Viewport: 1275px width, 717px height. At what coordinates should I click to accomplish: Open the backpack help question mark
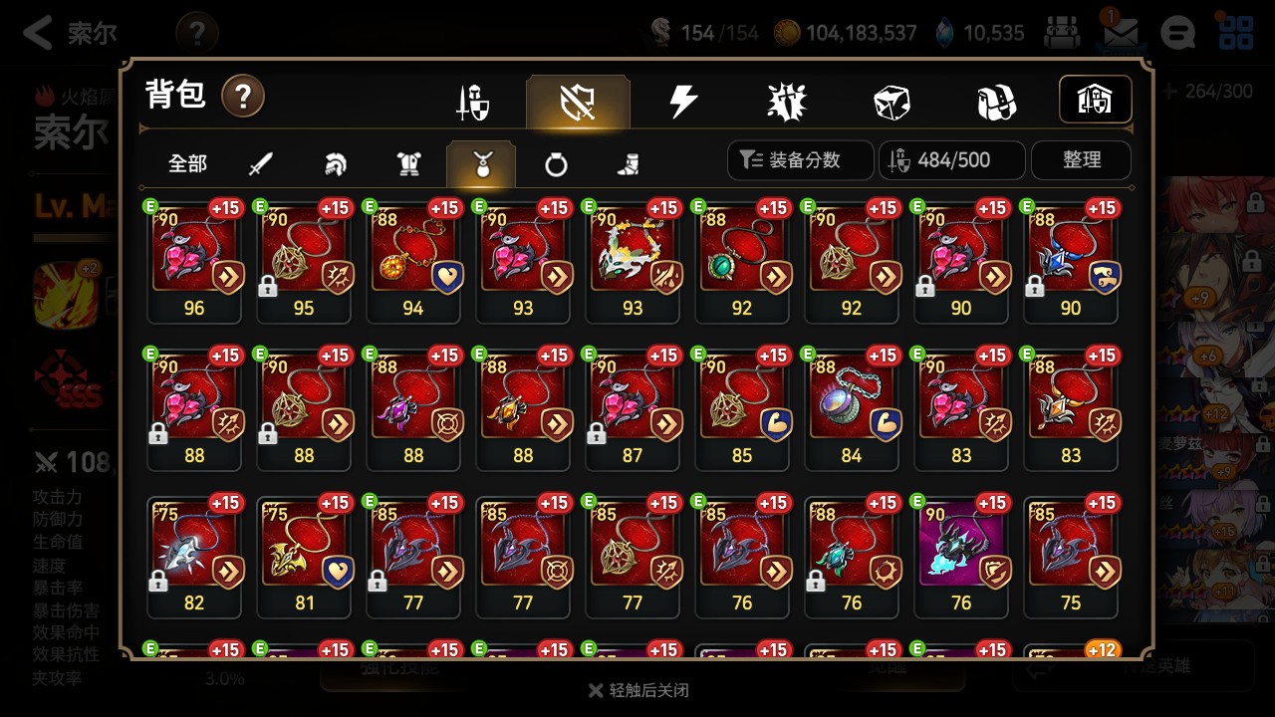[243, 97]
